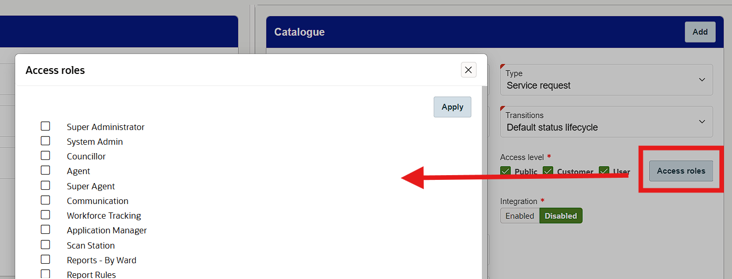Click the Report Rules label
The image size is (732, 279).
click(91, 274)
